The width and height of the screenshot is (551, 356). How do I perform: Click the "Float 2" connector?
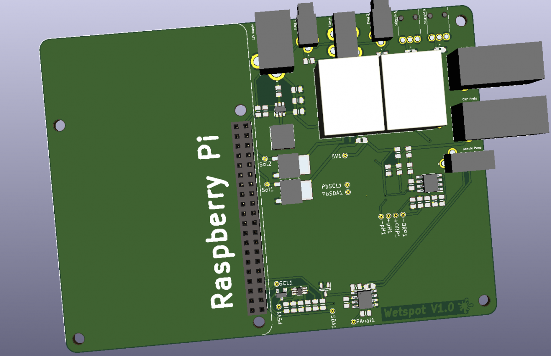pyautogui.click(x=382, y=20)
